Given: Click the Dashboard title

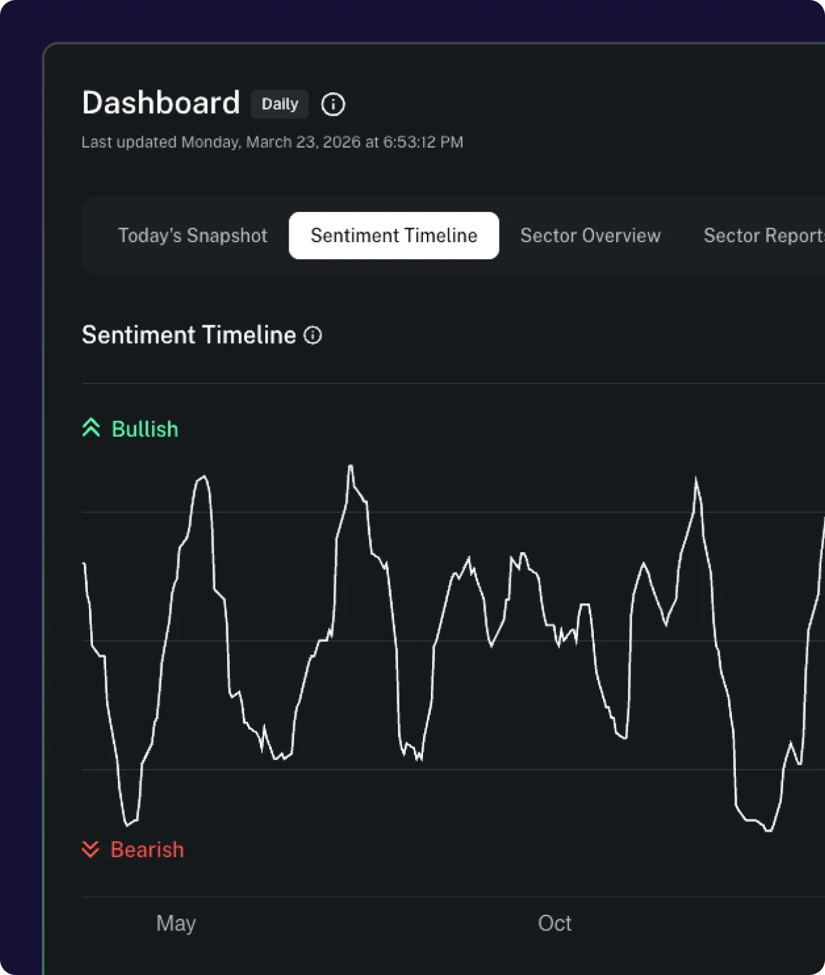Looking at the screenshot, I should (161, 103).
